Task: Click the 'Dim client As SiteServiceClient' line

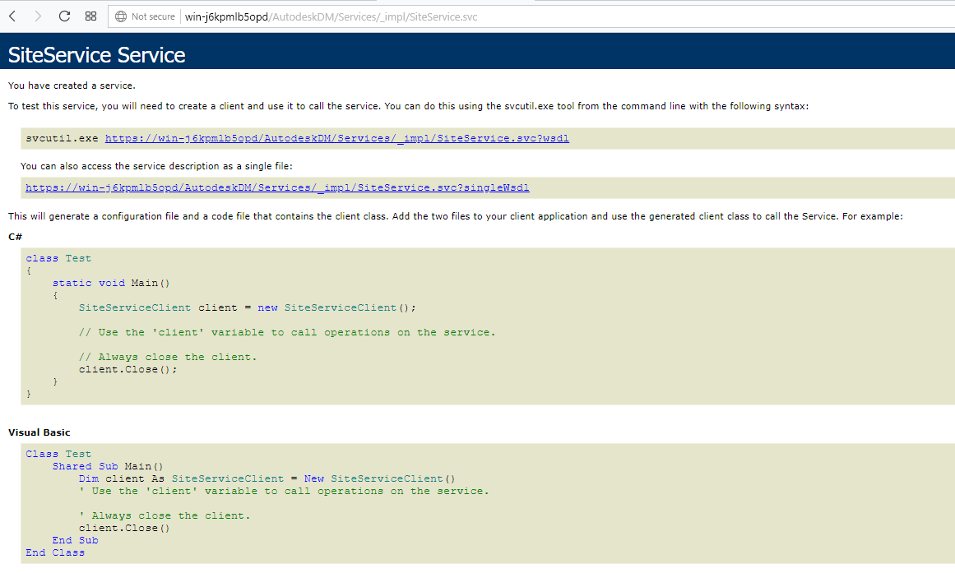Action: [x=267, y=478]
